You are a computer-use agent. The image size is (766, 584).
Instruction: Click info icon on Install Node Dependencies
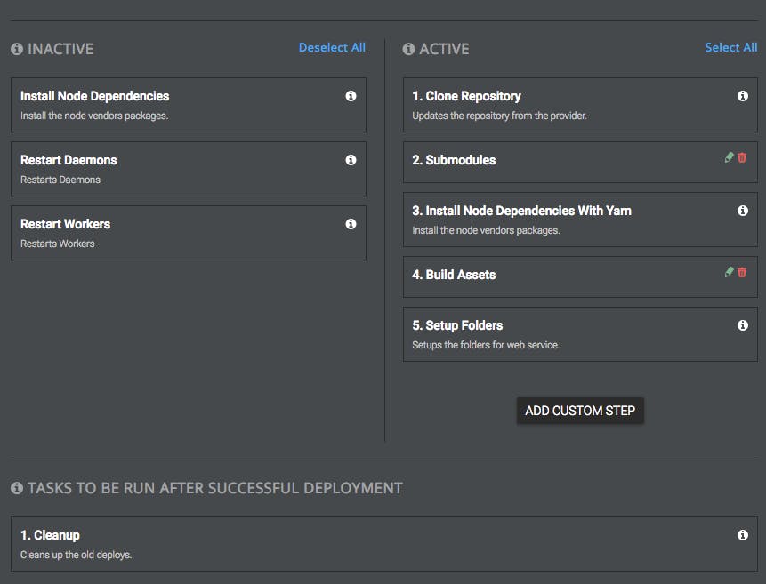[x=351, y=96]
